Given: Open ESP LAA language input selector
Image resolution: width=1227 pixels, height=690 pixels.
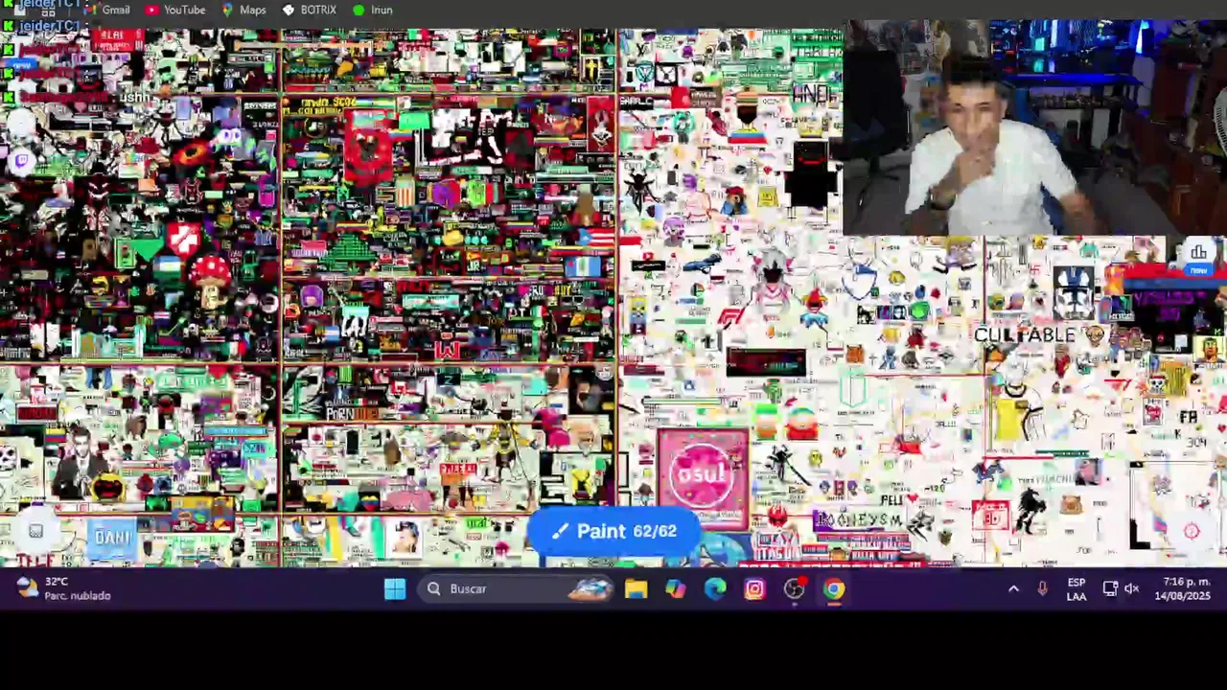Looking at the screenshot, I should (1077, 588).
